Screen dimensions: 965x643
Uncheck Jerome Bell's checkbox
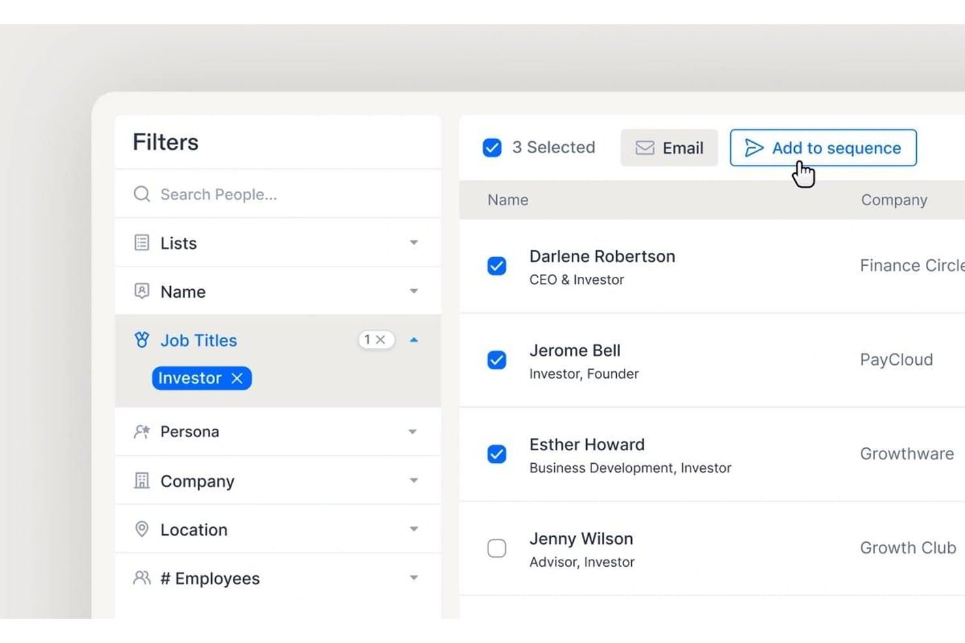click(497, 360)
